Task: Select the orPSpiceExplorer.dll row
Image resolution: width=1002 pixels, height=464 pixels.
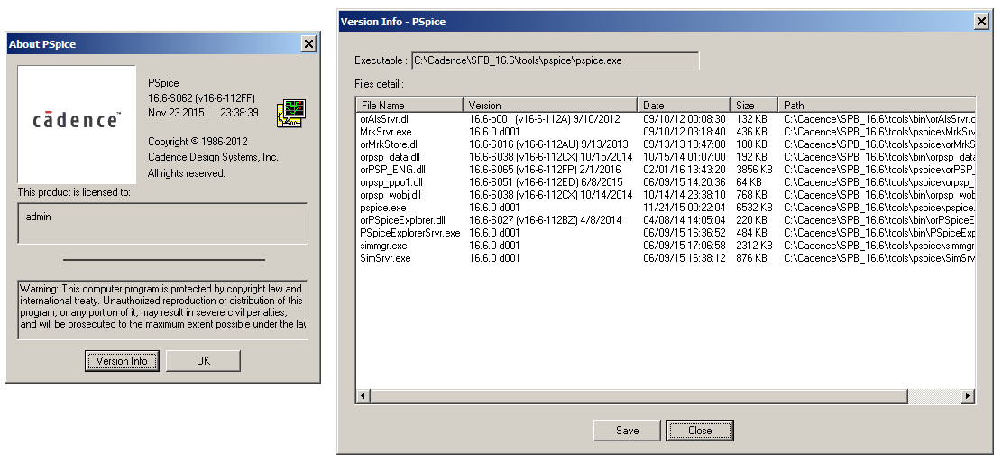Action: (666, 220)
